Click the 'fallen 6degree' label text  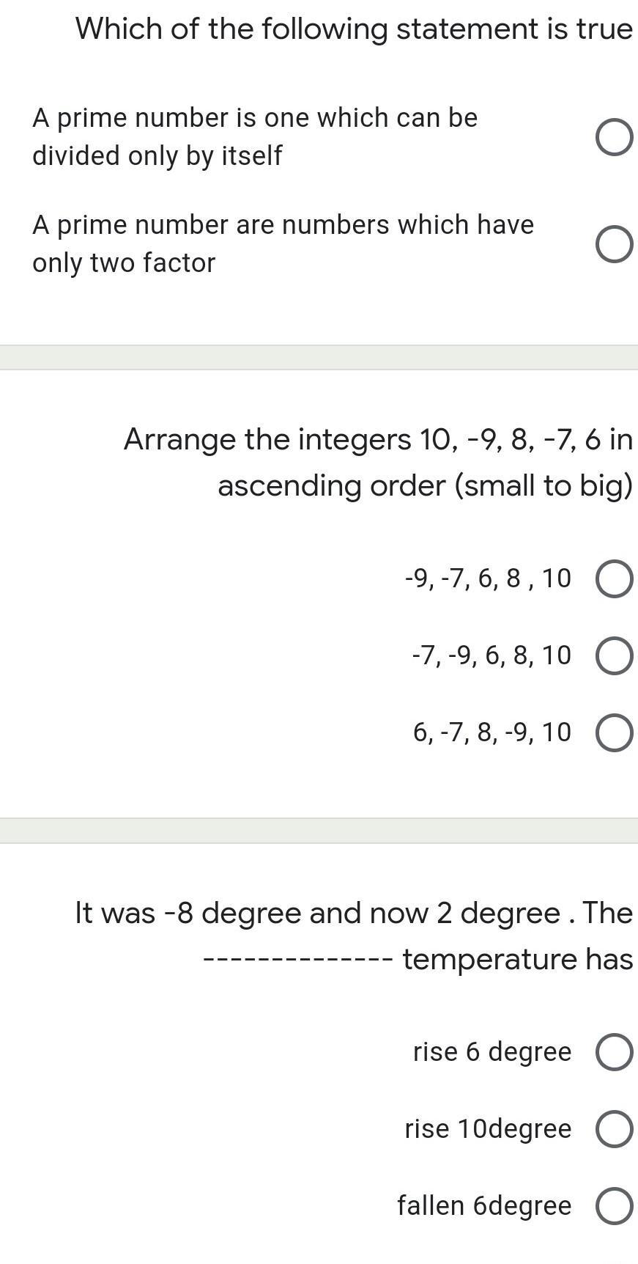pos(484,1205)
